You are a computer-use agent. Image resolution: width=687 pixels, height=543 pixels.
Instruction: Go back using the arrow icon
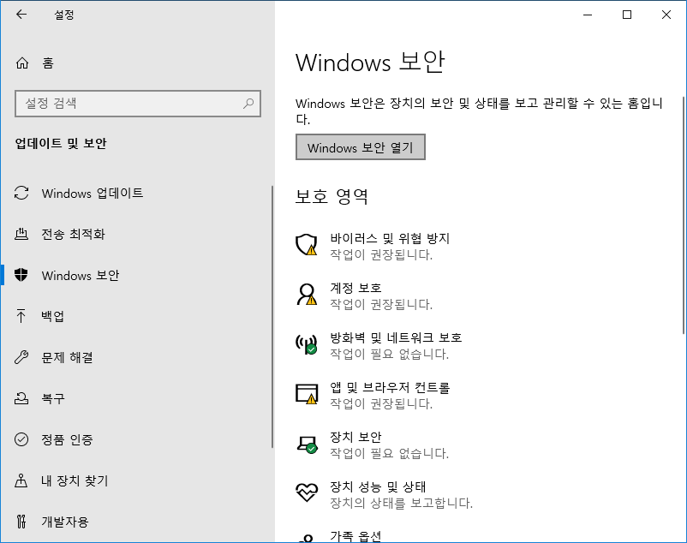click(21, 15)
